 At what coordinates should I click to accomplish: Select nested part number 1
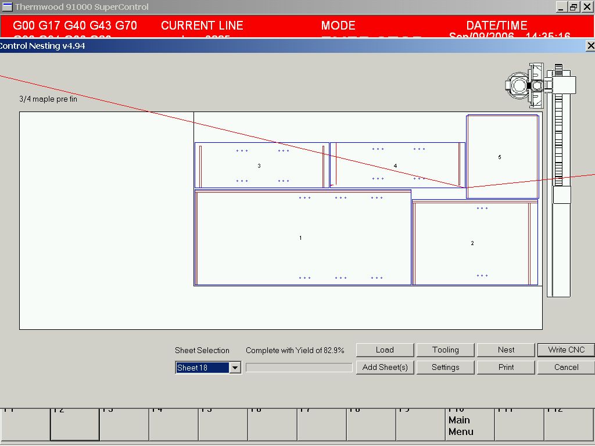(300, 238)
